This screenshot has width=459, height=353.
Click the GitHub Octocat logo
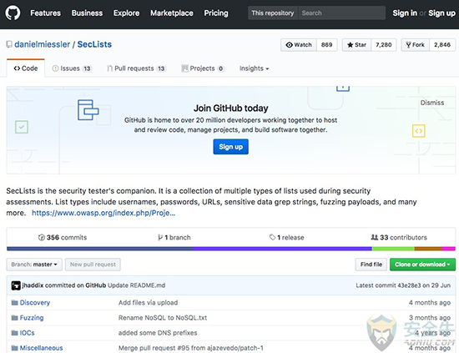tap(13, 13)
